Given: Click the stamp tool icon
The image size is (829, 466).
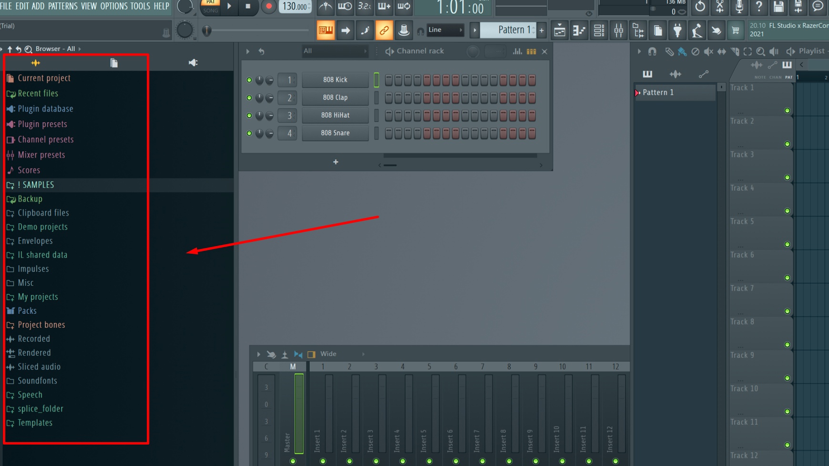Looking at the screenshot, I should tap(403, 31).
